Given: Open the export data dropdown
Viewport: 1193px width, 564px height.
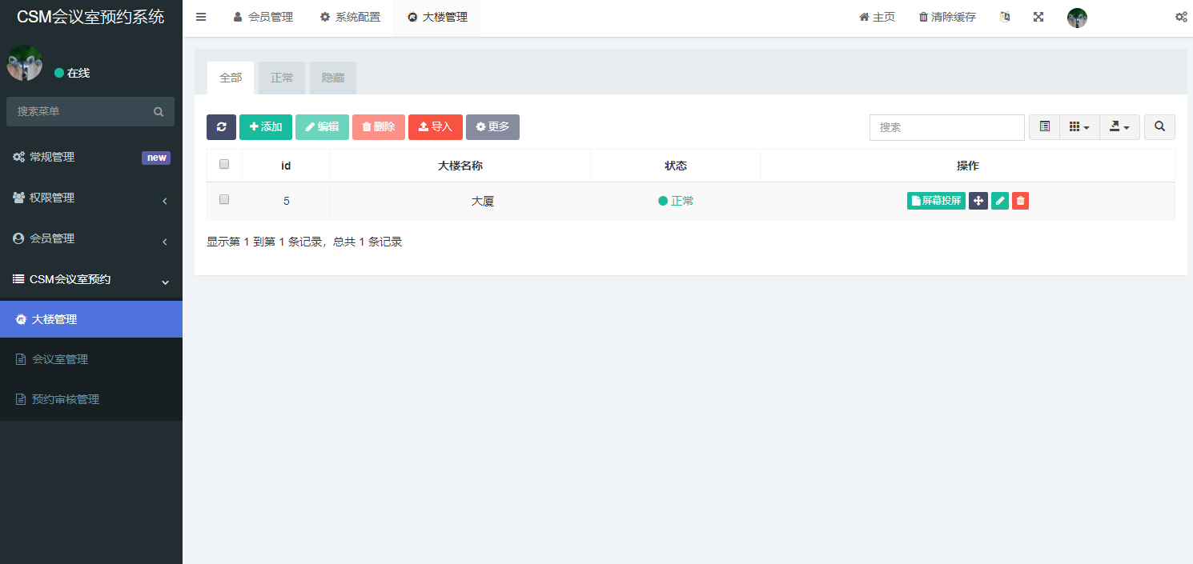Looking at the screenshot, I should (1119, 127).
